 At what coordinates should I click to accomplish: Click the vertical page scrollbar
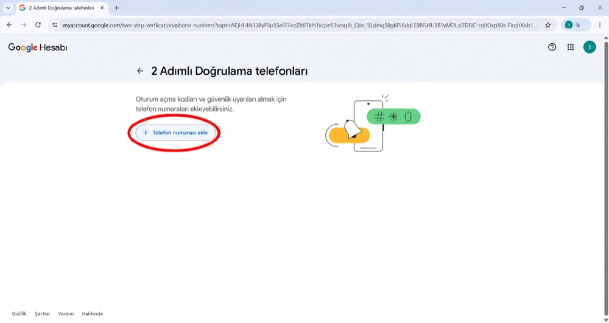(x=606, y=178)
